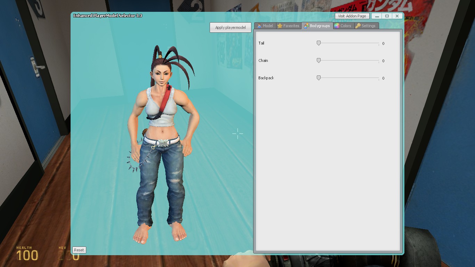This screenshot has height=267, width=475.
Task: Open the Visit Addon Page link
Action: click(x=352, y=16)
